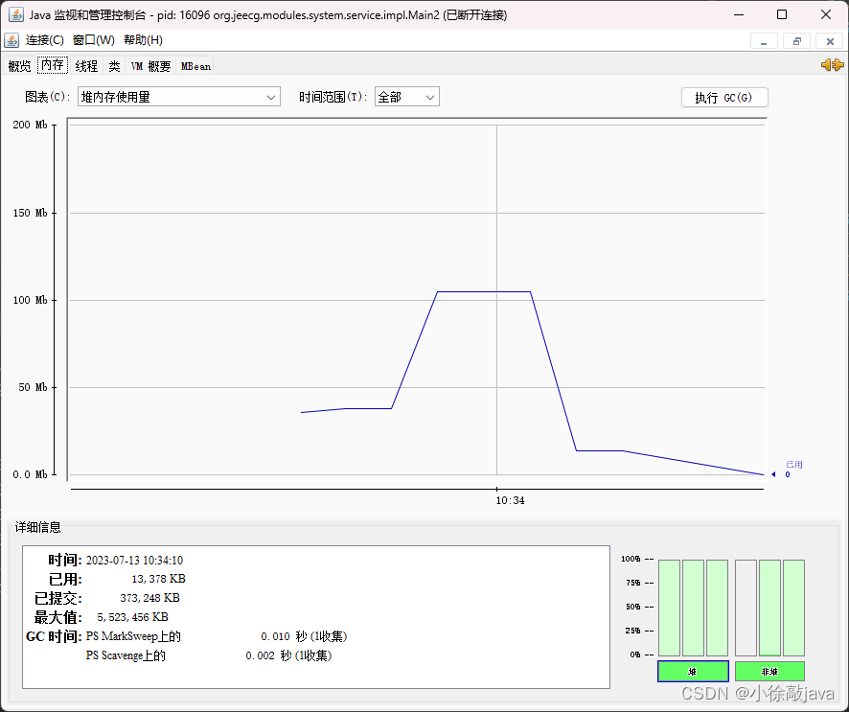This screenshot has width=849, height=712.
Task: Switch to the 类 tab
Action: point(113,65)
